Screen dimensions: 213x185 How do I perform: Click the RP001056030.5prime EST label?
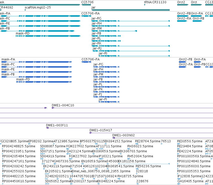click(x=194, y=166)
